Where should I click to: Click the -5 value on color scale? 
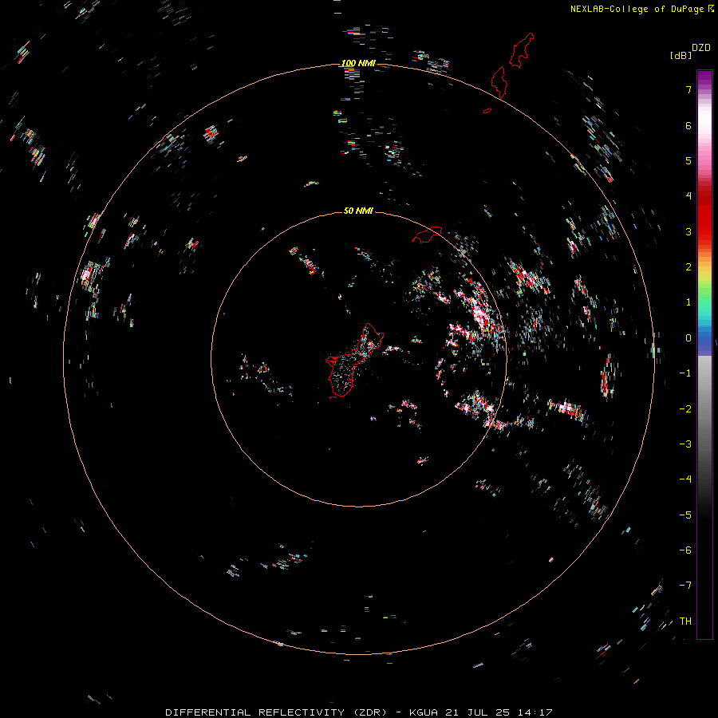(x=685, y=515)
